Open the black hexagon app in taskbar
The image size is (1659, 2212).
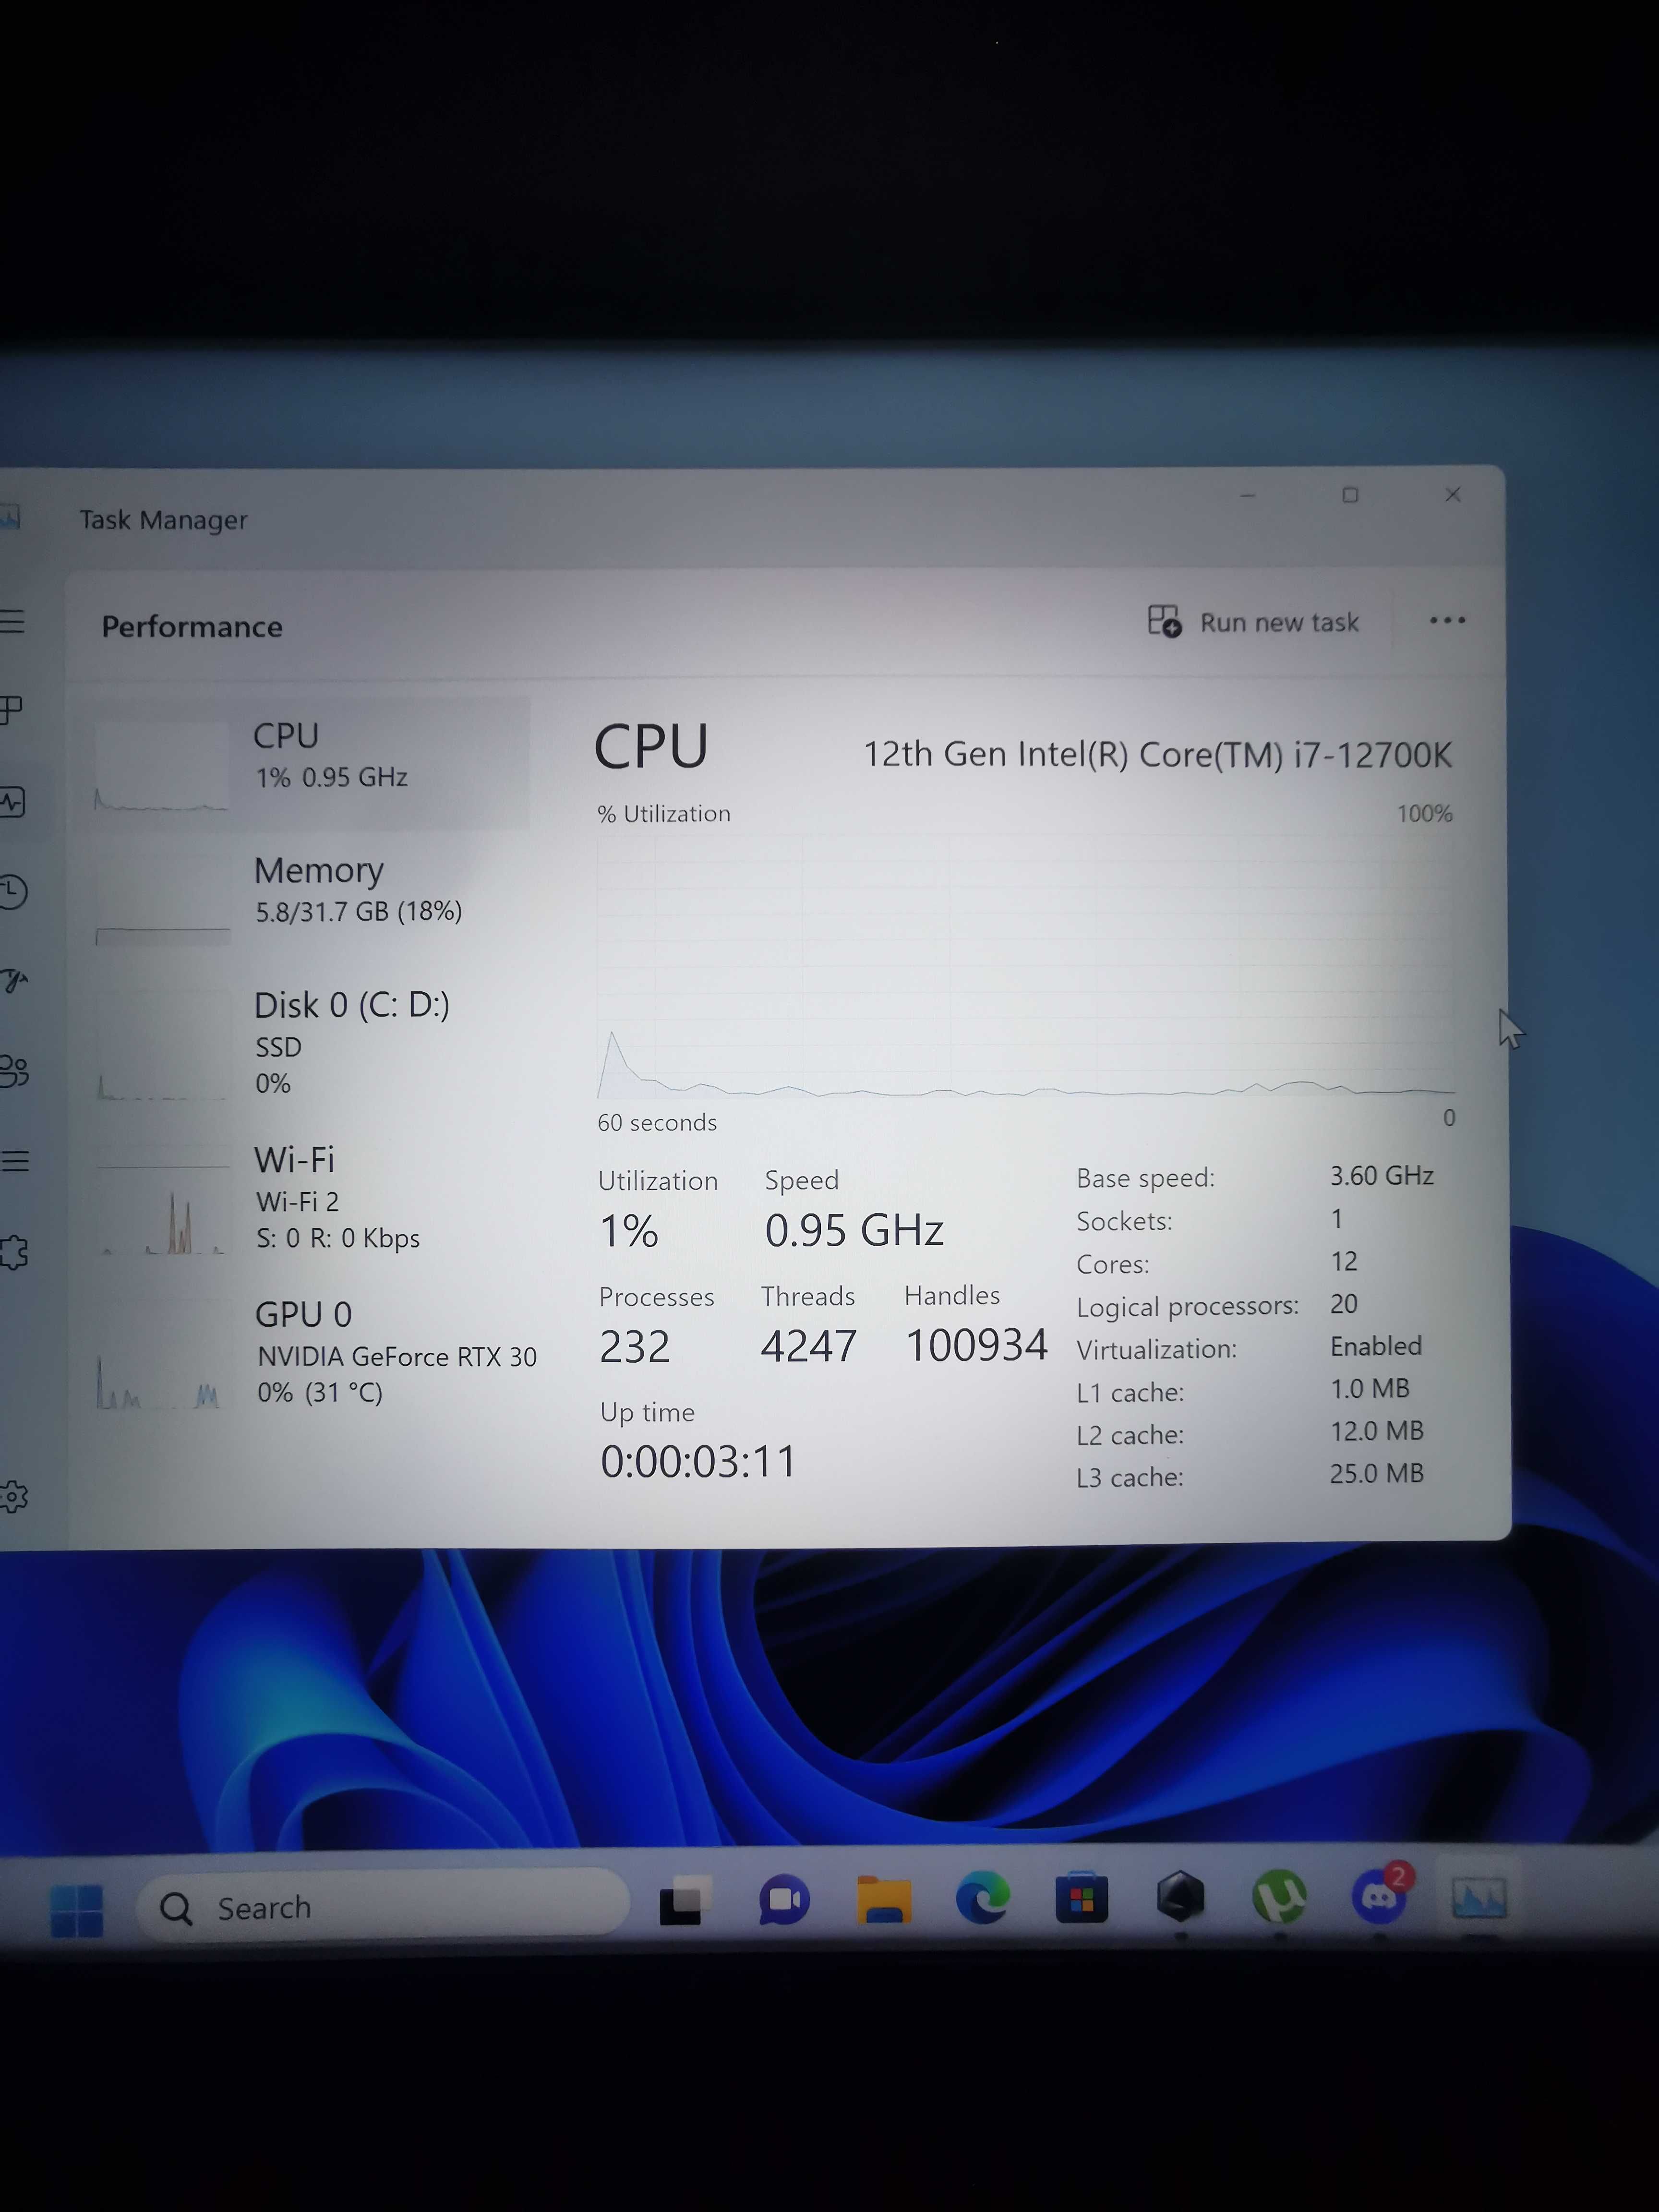[1180, 1896]
